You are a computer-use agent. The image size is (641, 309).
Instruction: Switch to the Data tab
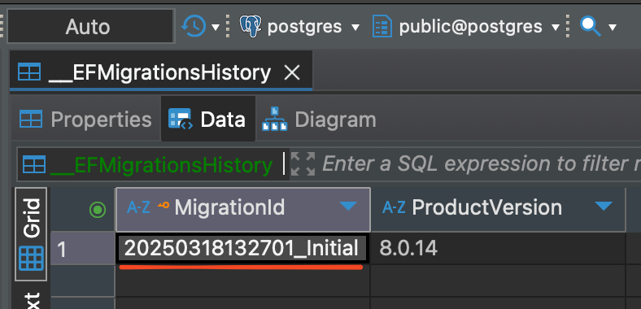(208, 120)
